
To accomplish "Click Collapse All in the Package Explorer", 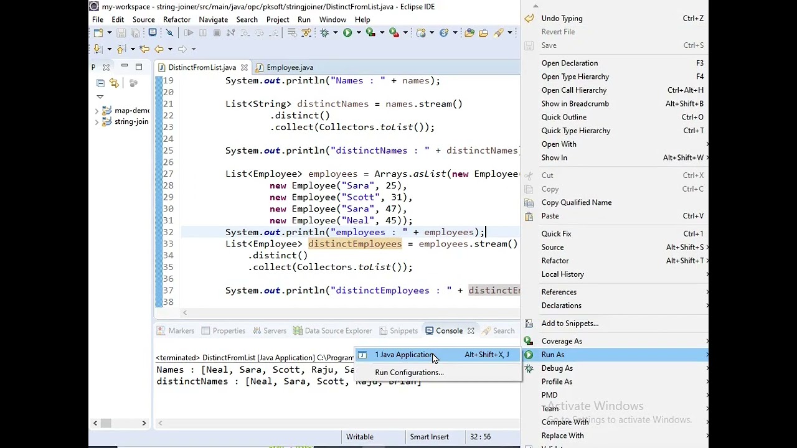I will pyautogui.click(x=100, y=83).
